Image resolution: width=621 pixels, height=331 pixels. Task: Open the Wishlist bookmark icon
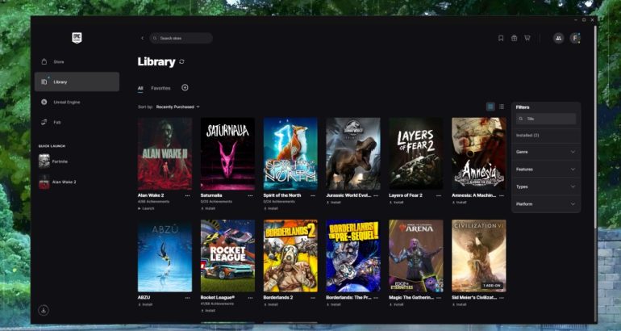[501, 38]
